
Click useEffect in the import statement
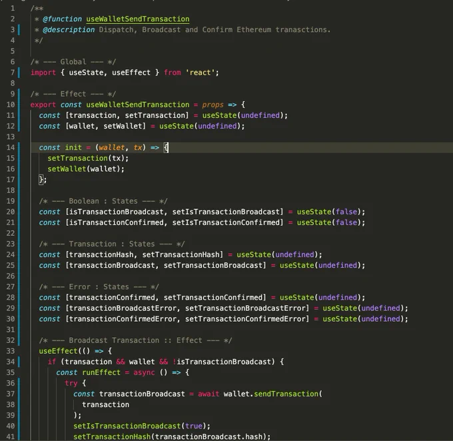pos(131,73)
